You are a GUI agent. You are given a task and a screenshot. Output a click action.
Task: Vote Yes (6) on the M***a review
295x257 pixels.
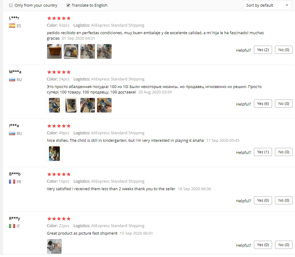pyautogui.click(x=263, y=104)
